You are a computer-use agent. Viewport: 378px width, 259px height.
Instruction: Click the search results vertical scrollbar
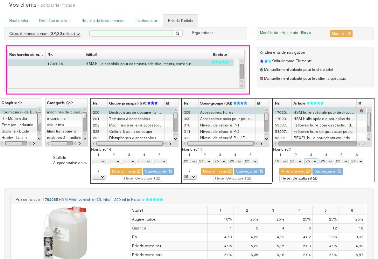click(x=242, y=74)
